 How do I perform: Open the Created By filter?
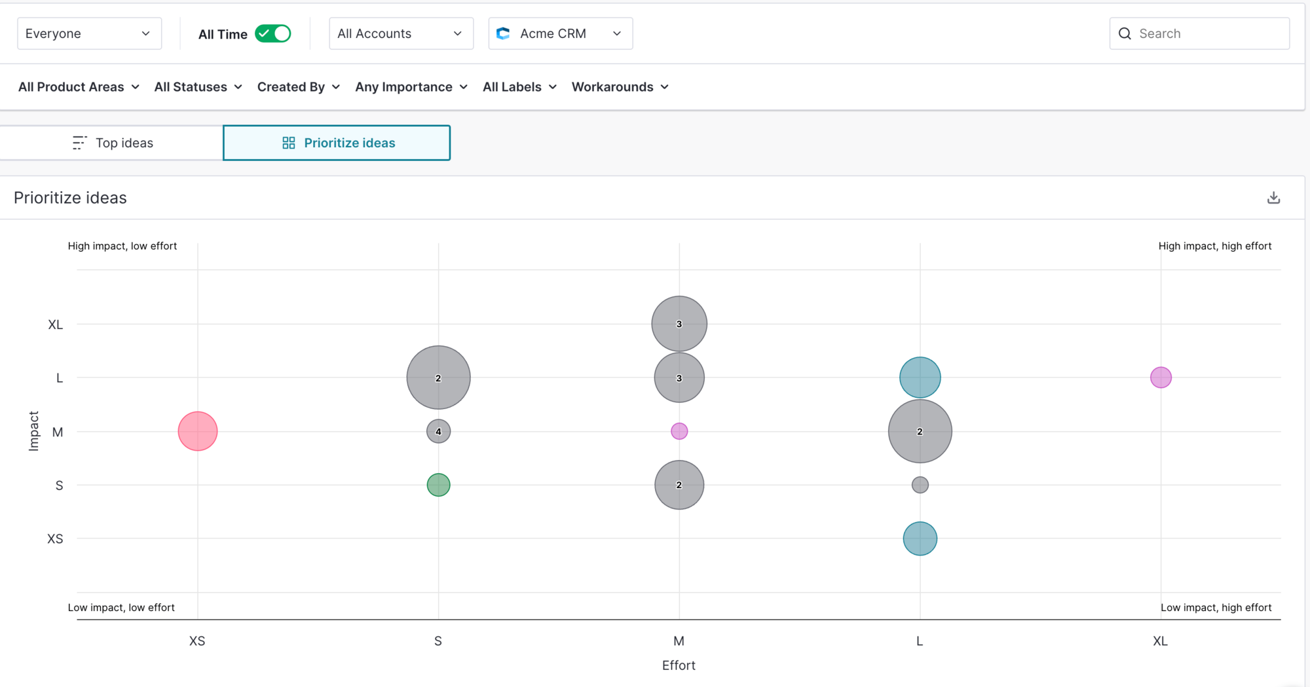coord(298,87)
